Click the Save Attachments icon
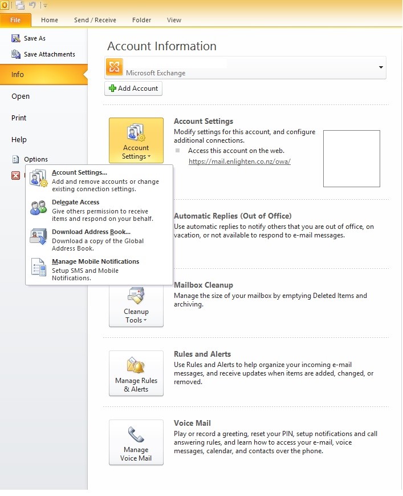 tap(16, 54)
